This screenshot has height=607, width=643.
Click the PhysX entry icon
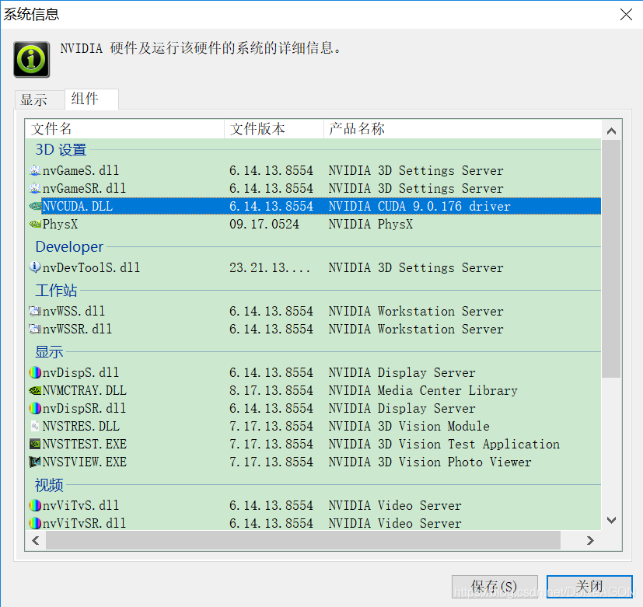[35, 224]
